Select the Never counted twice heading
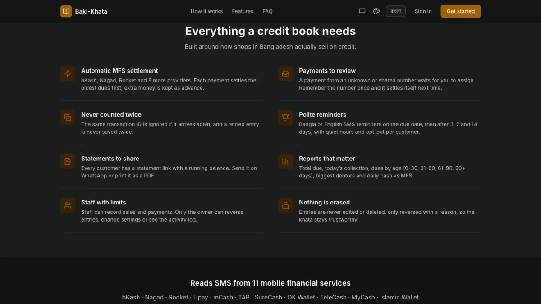 coord(111,114)
